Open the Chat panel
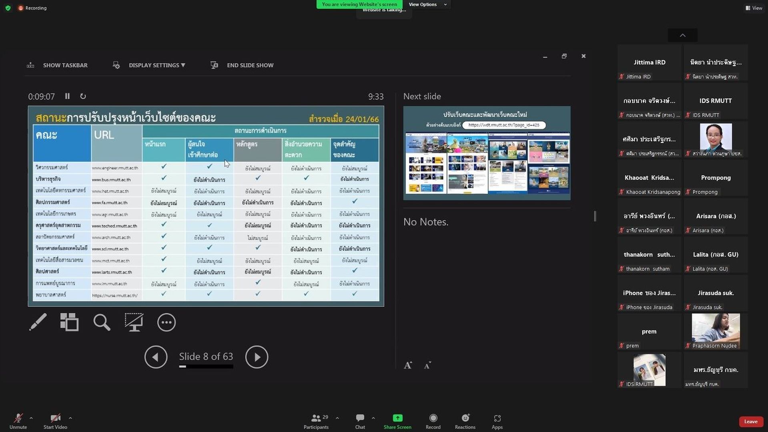768x432 pixels. click(360, 422)
